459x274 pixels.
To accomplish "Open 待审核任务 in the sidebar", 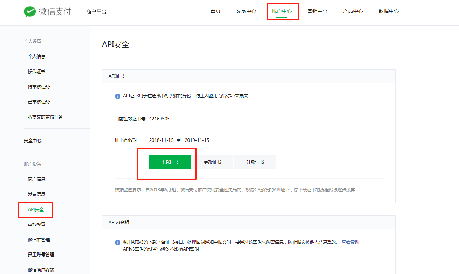I will [x=39, y=87].
